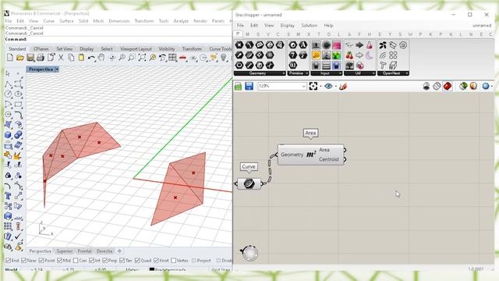This screenshot has height=281, width=499.
Task: Click Zoom Extents icon in Grasshopper canvas toolbar
Action: (313, 86)
